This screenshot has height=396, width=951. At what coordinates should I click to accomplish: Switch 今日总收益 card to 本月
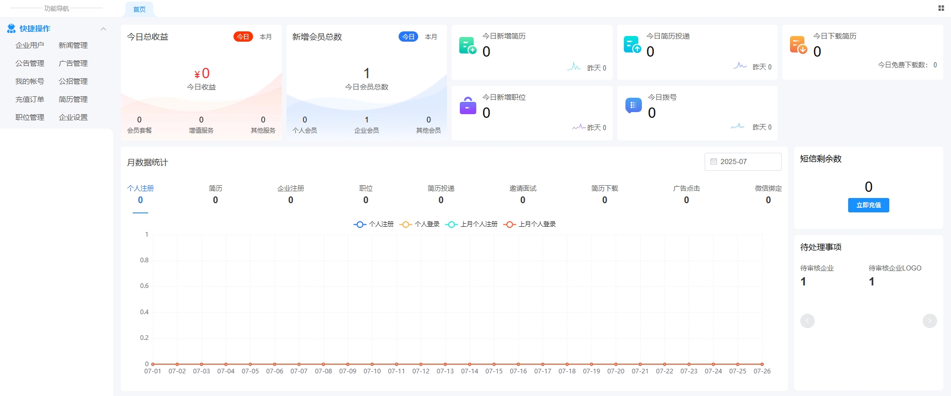tap(266, 37)
